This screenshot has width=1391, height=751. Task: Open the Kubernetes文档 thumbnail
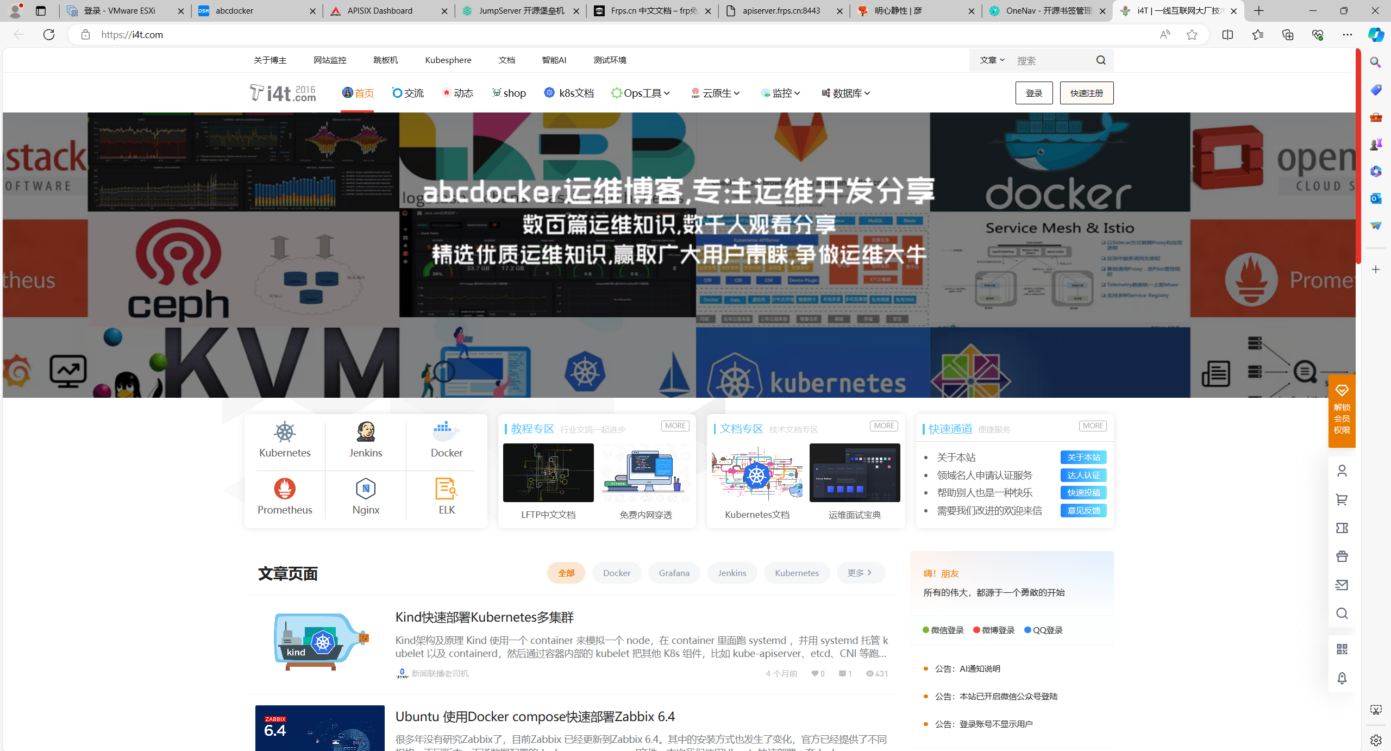pyautogui.click(x=757, y=473)
